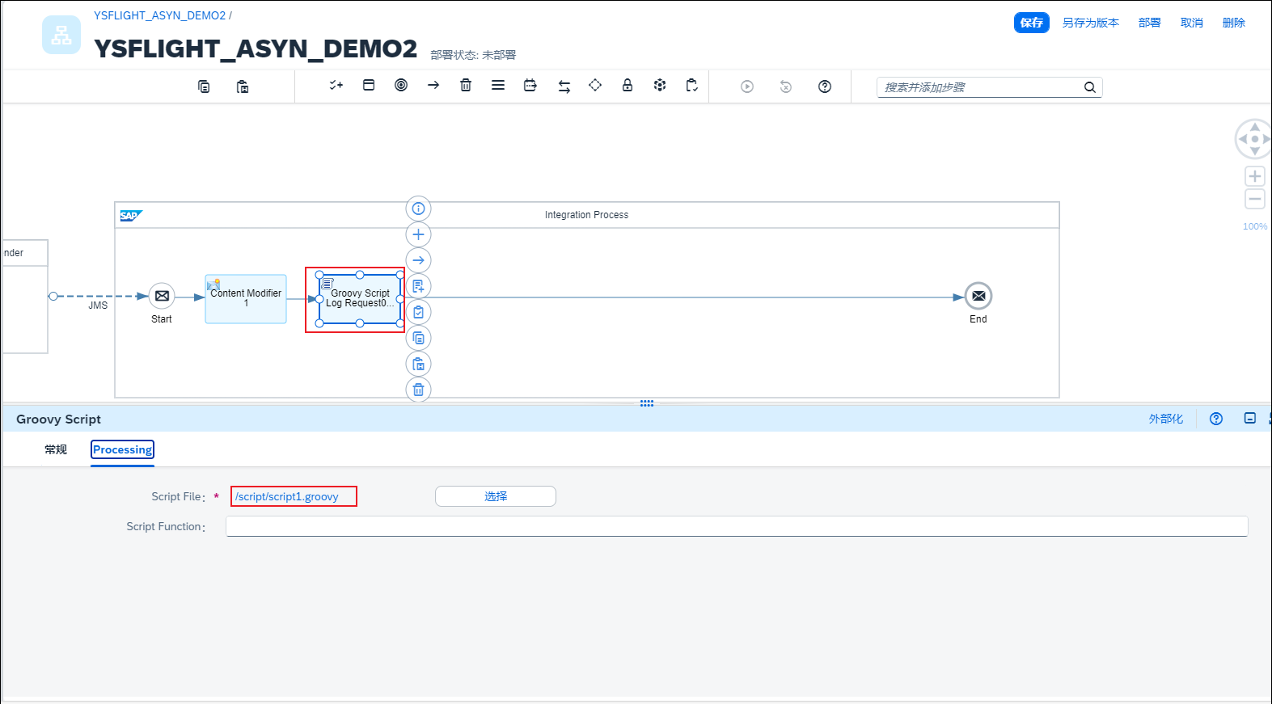Image resolution: width=1272 pixels, height=704 pixels.
Task: Minimize the Groovy Script properties panel
Action: [x=1249, y=419]
